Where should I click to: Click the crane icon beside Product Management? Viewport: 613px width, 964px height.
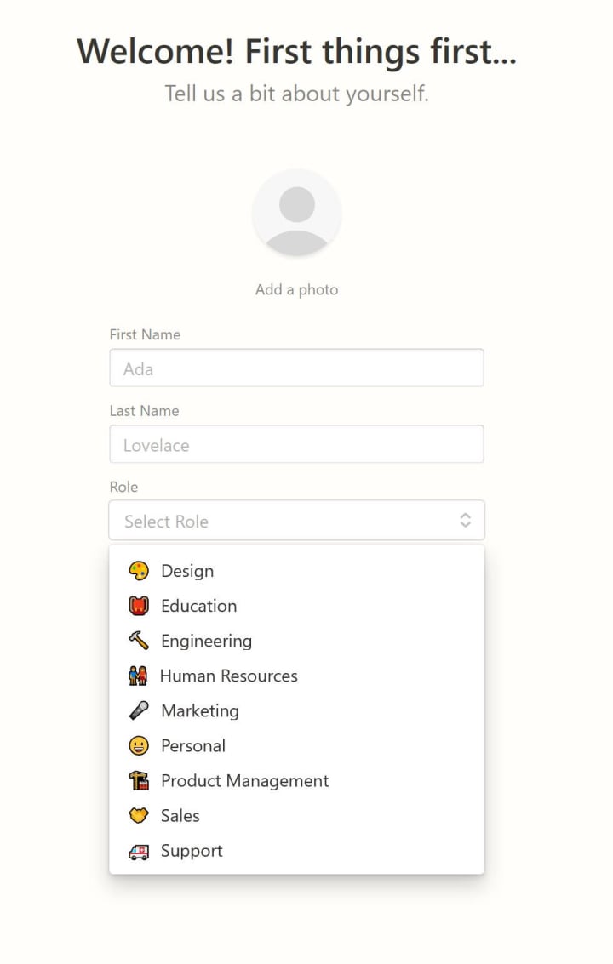tap(139, 781)
